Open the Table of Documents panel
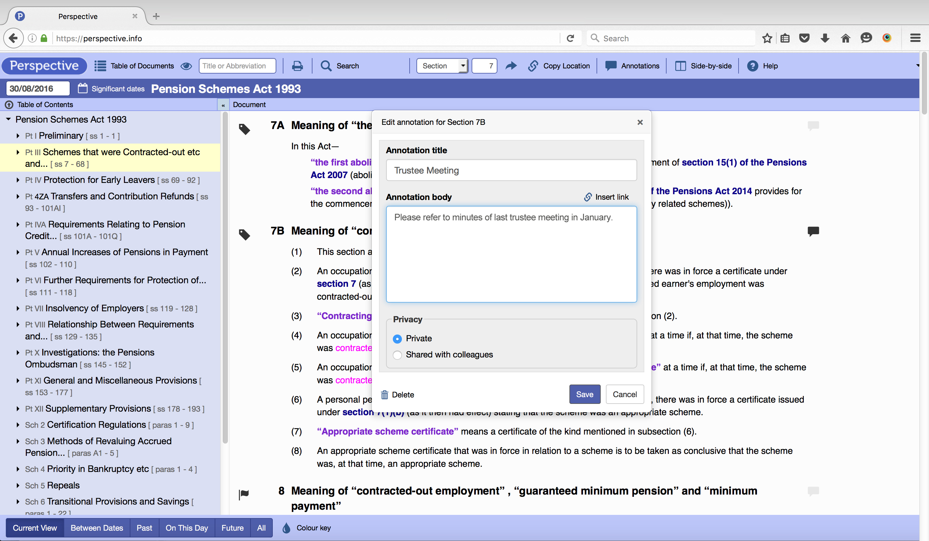This screenshot has width=929, height=541. 135,65
